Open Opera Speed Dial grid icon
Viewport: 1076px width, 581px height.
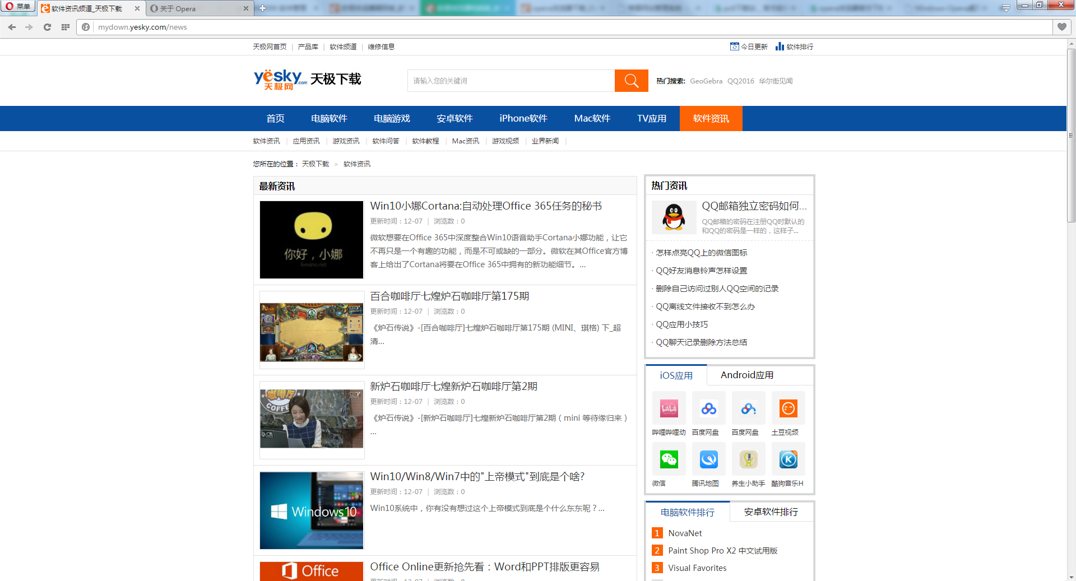coord(66,27)
